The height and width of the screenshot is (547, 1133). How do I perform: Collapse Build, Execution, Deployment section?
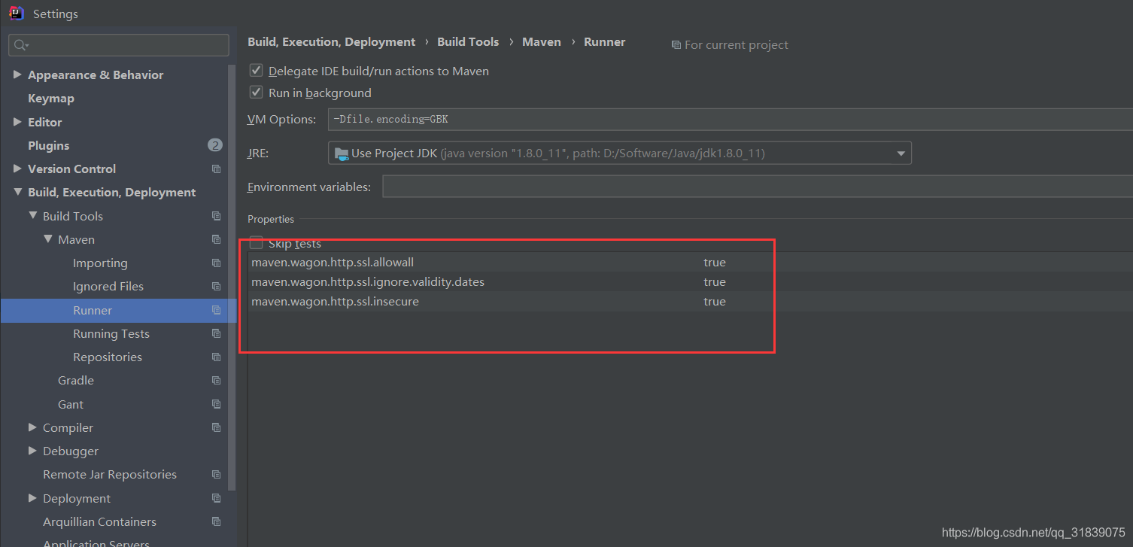click(x=17, y=193)
